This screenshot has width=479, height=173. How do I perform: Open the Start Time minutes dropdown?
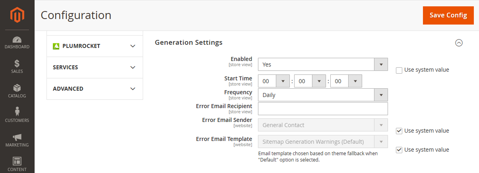(x=310, y=81)
